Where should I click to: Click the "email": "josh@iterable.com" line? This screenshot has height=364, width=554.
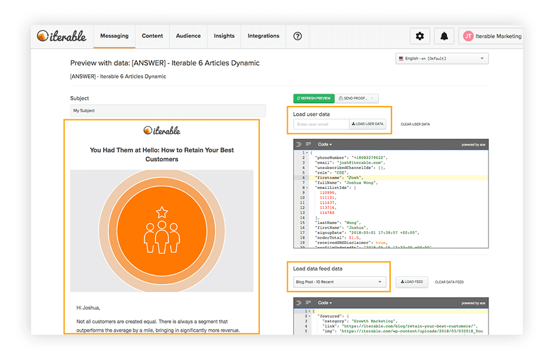350,163
